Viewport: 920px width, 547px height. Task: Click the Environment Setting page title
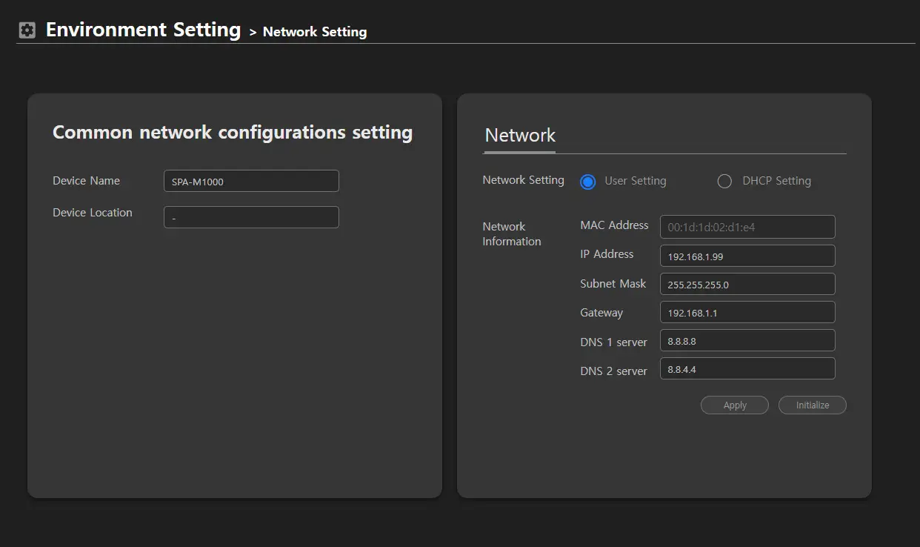tap(143, 30)
